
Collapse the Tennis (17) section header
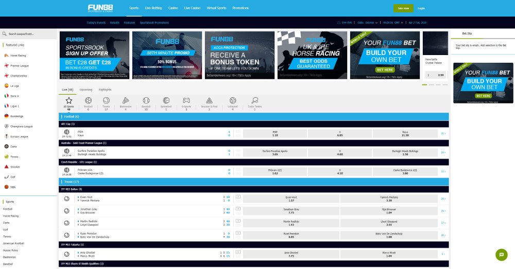point(253,182)
